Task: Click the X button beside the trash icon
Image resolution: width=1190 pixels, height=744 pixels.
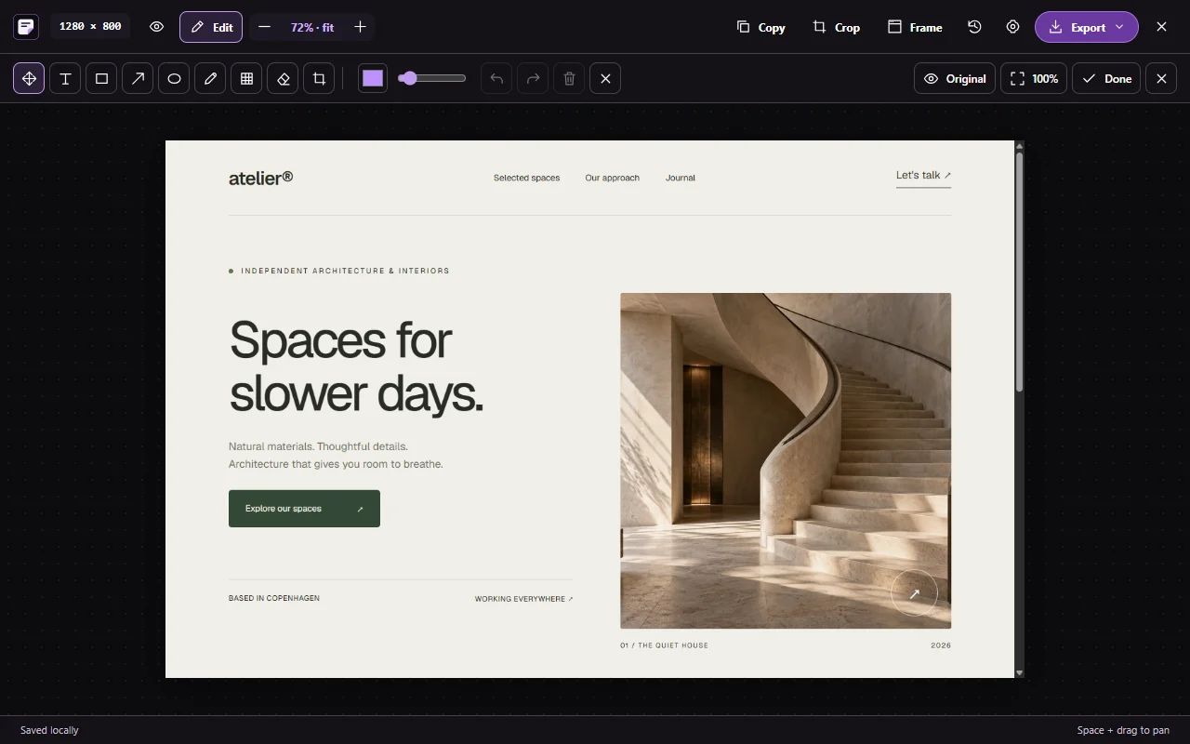Action: click(605, 78)
